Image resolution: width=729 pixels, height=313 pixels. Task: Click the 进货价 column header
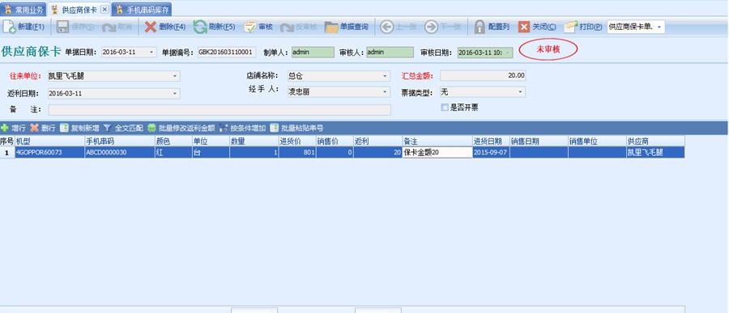pyautogui.click(x=297, y=141)
